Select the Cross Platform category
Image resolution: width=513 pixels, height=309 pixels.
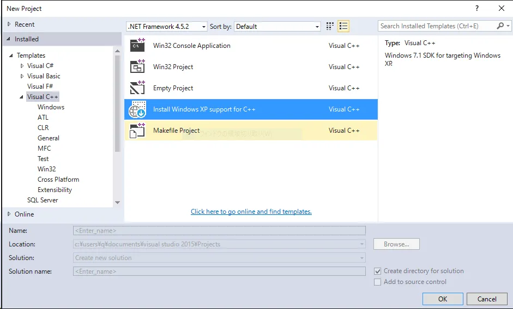coord(58,180)
